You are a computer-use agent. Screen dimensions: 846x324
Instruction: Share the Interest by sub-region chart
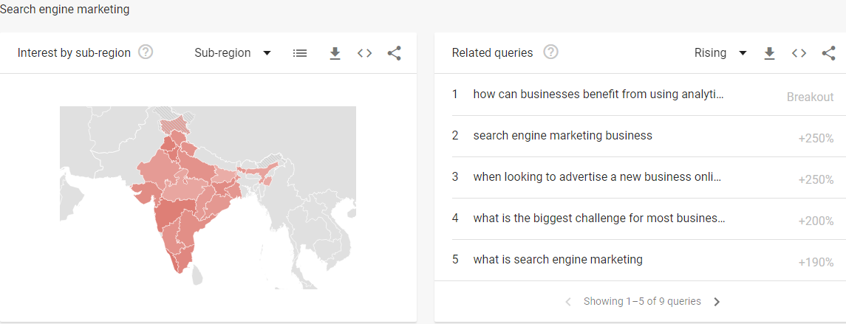tap(395, 53)
